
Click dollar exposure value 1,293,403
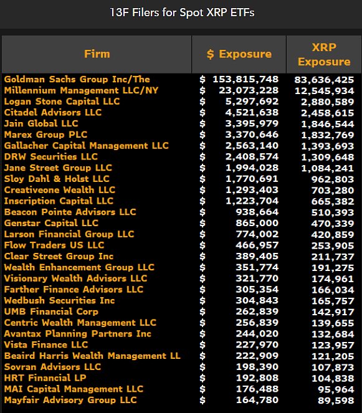click(252, 190)
